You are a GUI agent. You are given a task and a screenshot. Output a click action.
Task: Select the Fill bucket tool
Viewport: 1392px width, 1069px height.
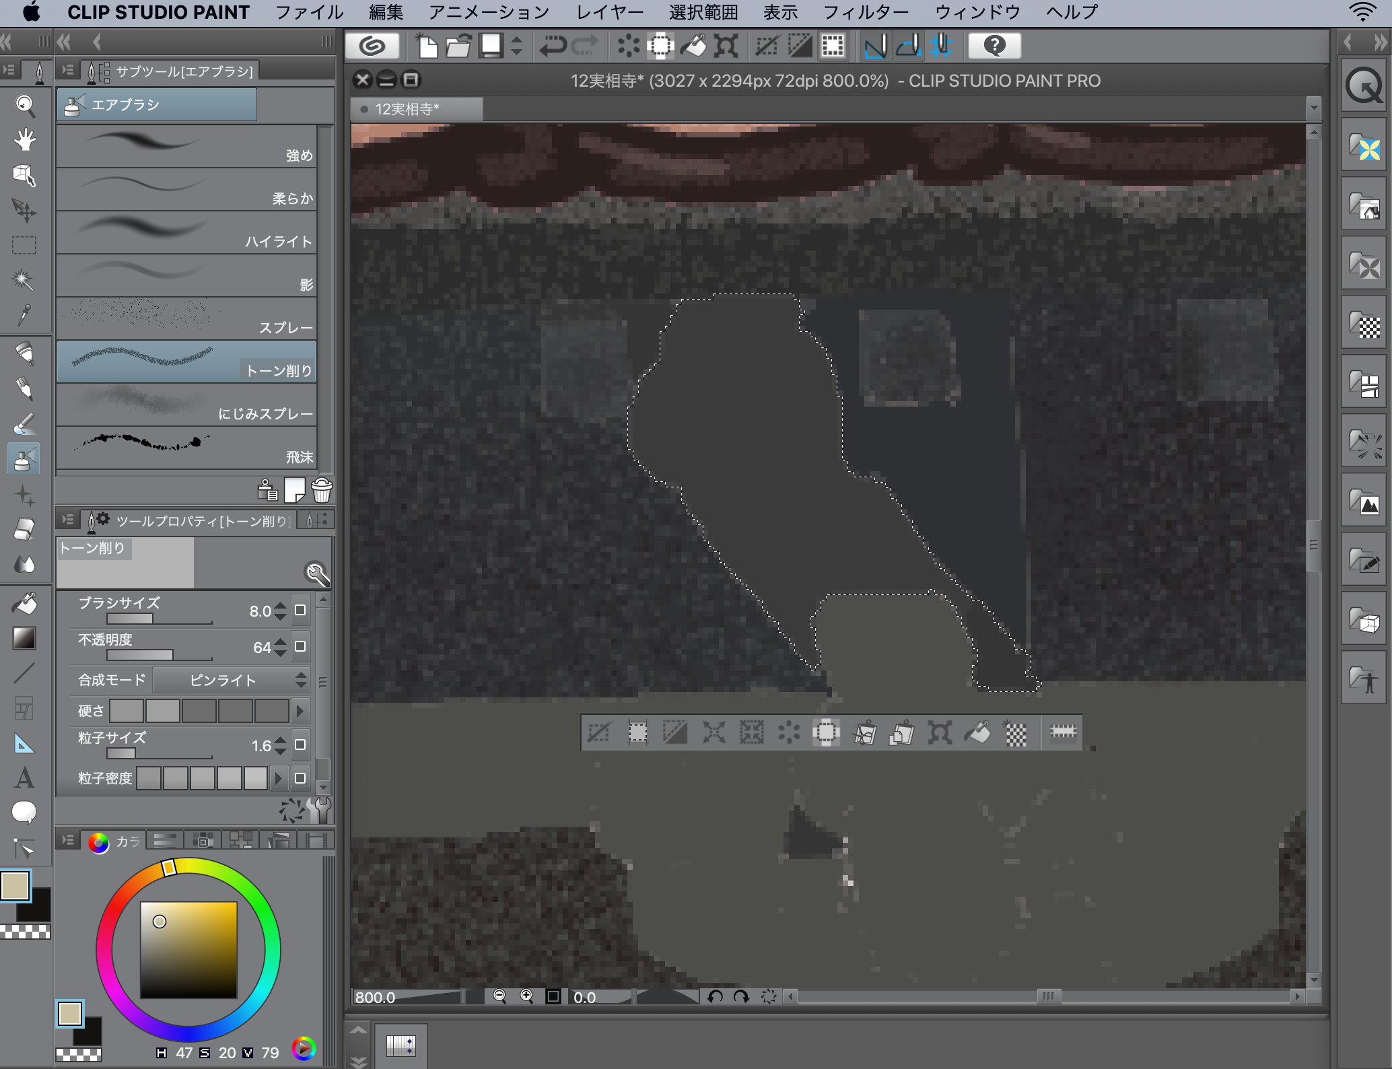pyautogui.click(x=25, y=604)
